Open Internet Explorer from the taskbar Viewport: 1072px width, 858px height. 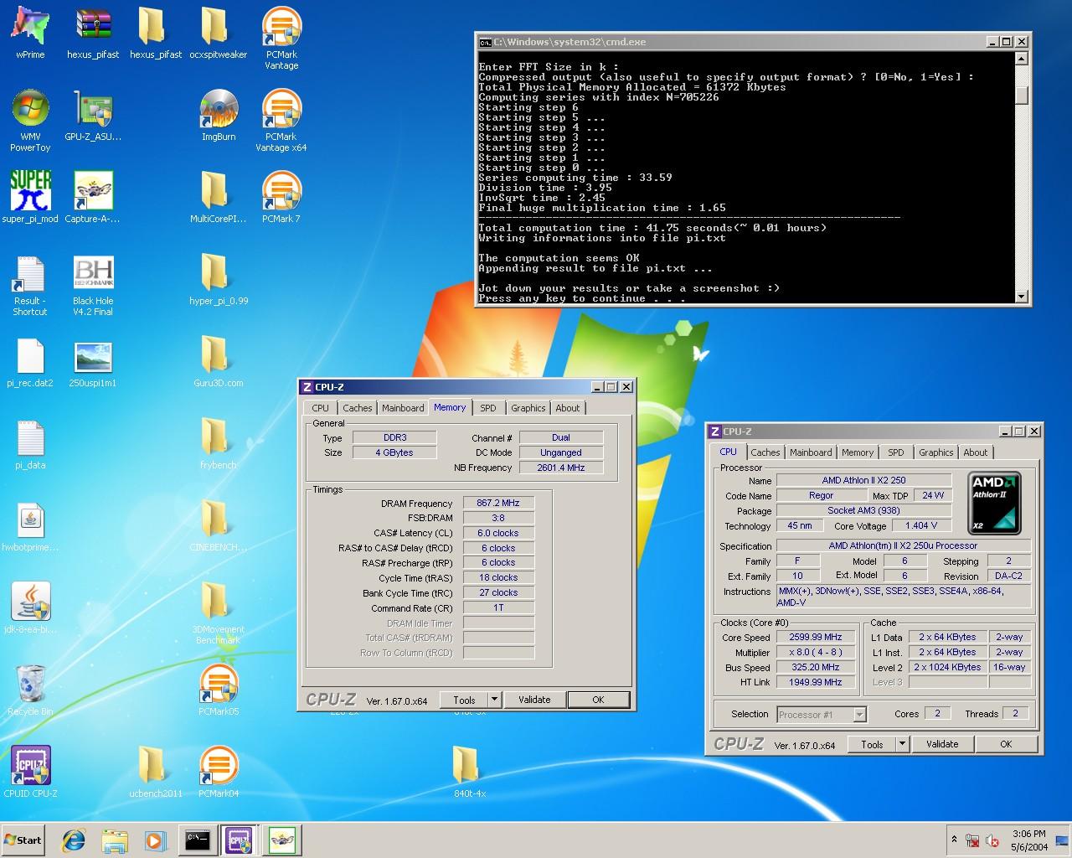pos(74,840)
